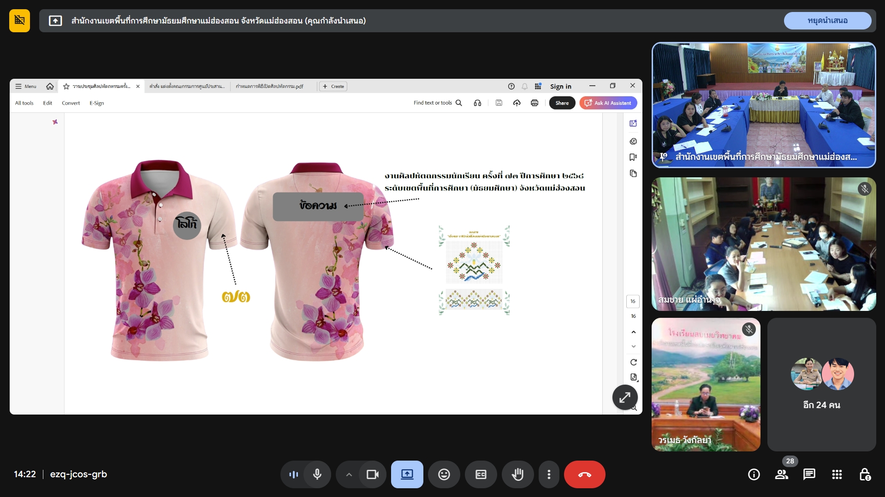
Task: Click the stop presenting button
Action: coord(827,21)
